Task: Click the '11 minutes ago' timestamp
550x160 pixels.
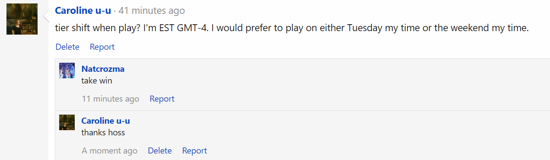Action: (x=111, y=99)
